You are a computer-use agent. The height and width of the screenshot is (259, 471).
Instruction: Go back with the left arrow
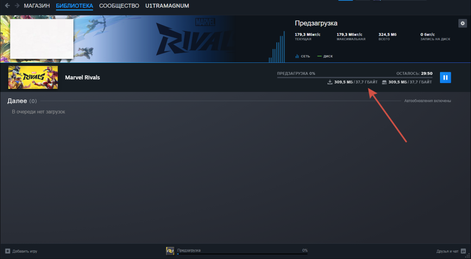7,6
